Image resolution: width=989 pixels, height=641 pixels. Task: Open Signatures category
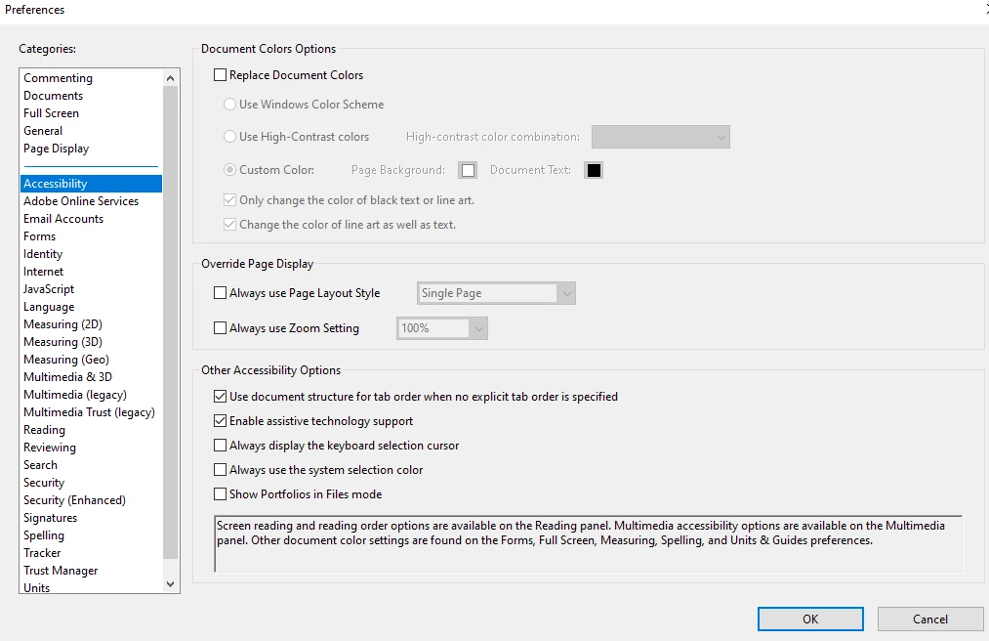tap(91, 519)
